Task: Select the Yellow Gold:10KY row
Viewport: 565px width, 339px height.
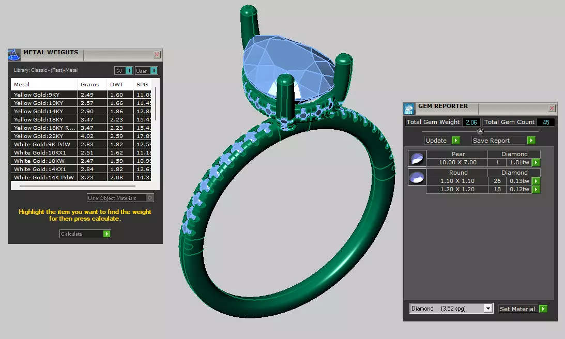Action: 81,103
